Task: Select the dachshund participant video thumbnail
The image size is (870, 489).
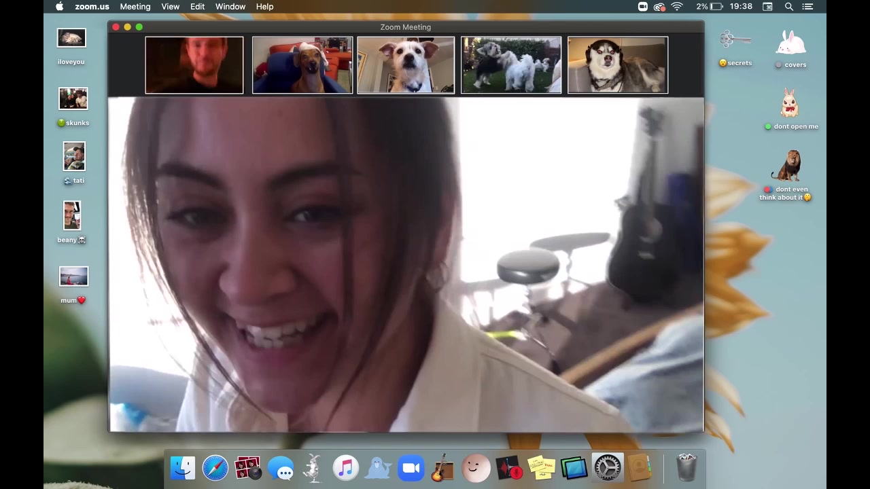Action: click(x=302, y=65)
